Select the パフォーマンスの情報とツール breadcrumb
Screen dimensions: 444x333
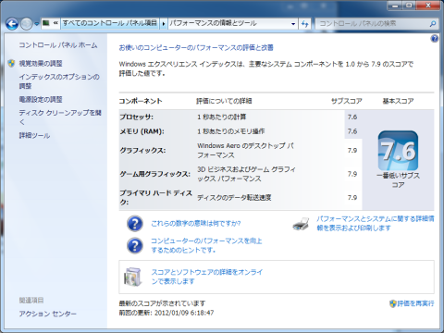click(x=213, y=23)
